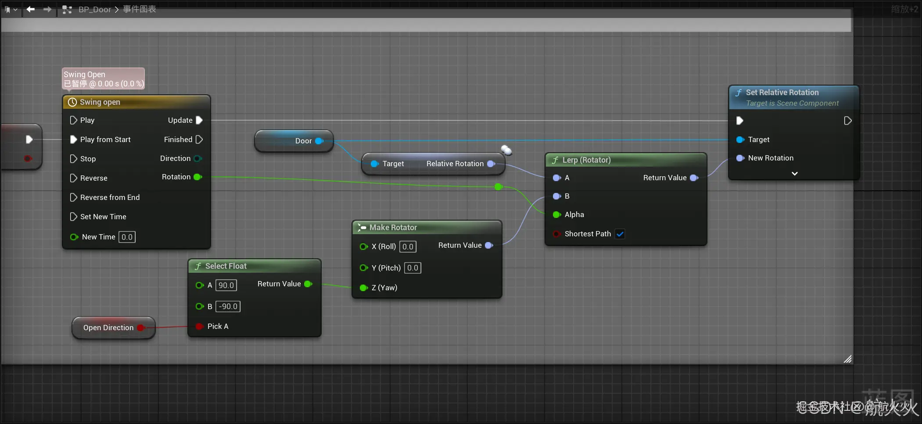The height and width of the screenshot is (424, 922).
Task: Click Set Relative Rotation output execution pin
Action: point(848,121)
